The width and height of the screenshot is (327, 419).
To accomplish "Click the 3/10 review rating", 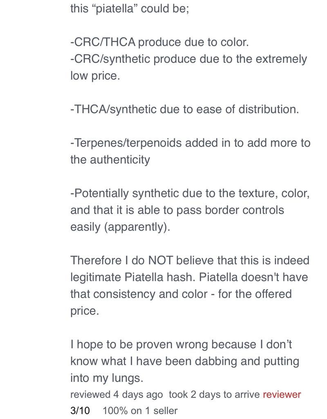I will tap(80, 410).
